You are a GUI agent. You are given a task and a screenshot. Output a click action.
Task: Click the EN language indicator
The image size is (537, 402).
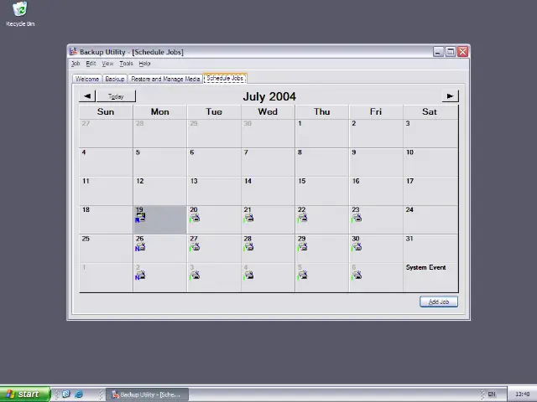click(492, 394)
